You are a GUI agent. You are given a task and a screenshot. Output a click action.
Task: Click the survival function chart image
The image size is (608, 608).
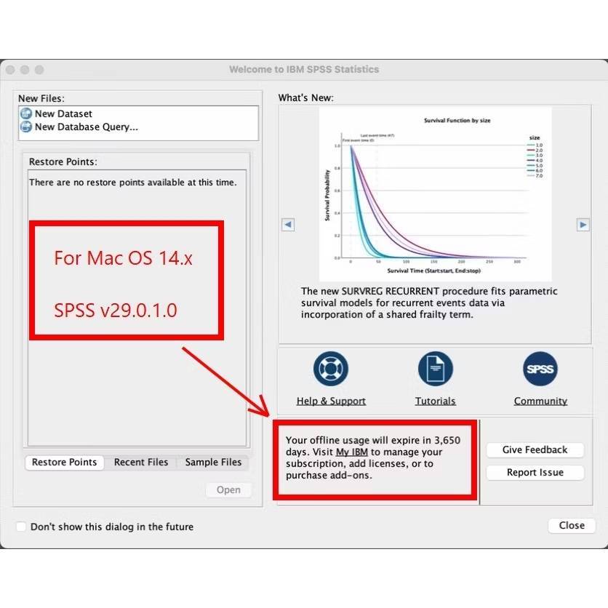[x=435, y=194]
